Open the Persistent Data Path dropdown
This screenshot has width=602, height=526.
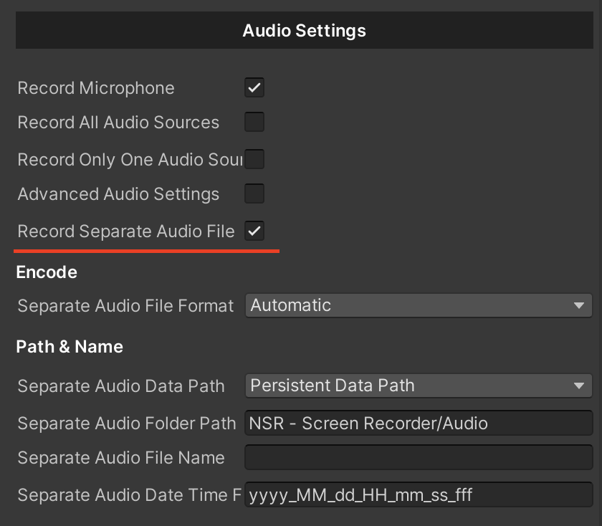click(419, 386)
